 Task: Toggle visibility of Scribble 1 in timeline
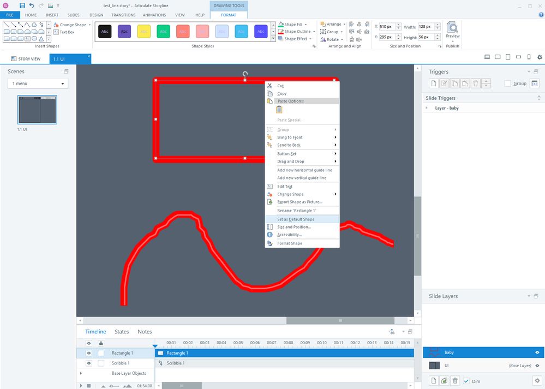89,363
